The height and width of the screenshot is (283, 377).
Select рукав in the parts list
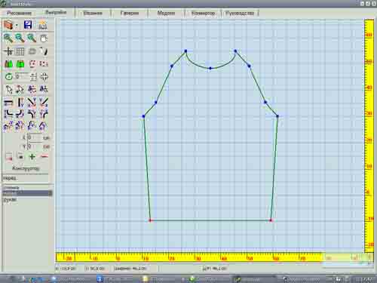10,199
